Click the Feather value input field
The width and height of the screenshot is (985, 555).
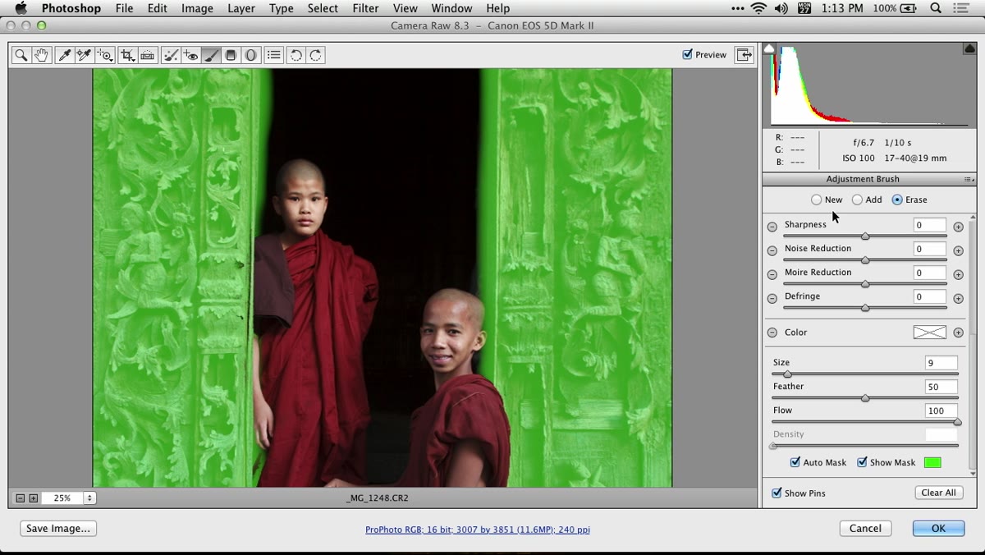point(941,387)
